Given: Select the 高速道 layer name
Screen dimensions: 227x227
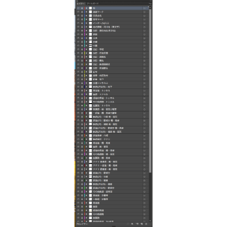Looking at the screenshot, I should pos(96,203).
